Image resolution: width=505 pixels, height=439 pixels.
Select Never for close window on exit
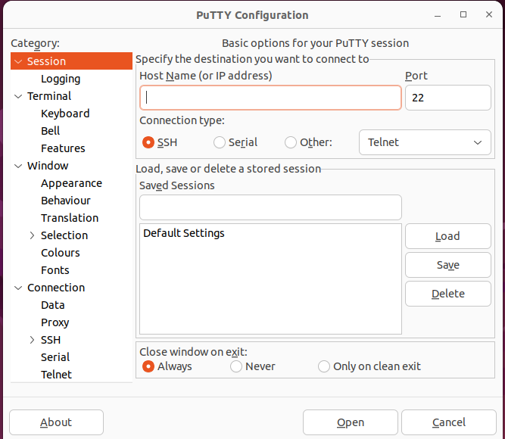click(236, 366)
